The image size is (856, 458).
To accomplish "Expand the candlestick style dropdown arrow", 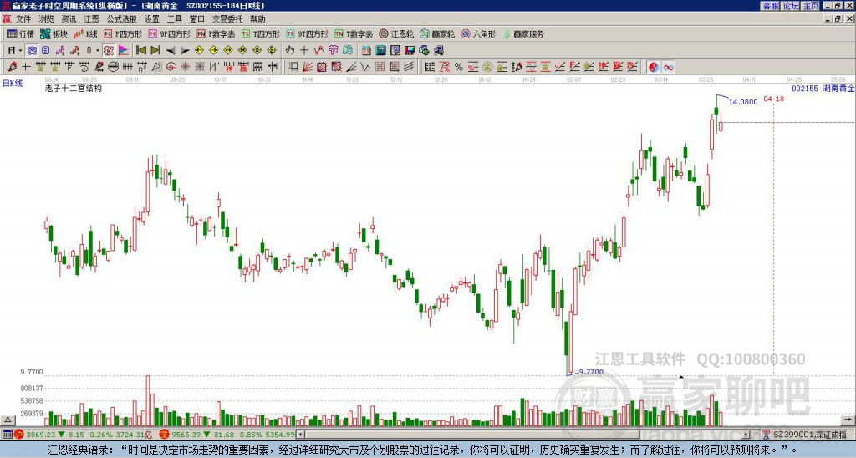I will [98, 50].
